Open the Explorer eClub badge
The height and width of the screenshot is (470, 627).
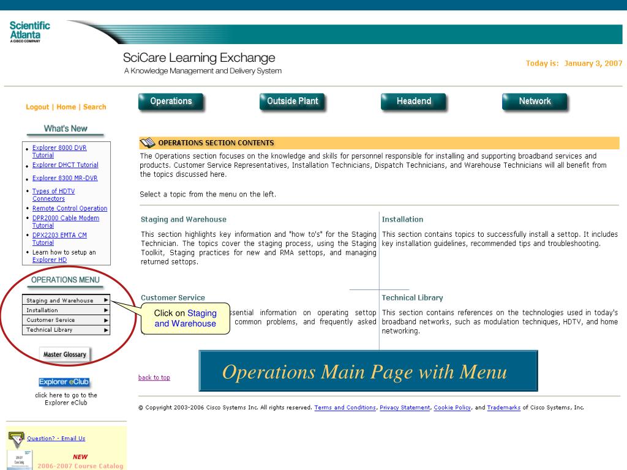pyautogui.click(x=64, y=382)
